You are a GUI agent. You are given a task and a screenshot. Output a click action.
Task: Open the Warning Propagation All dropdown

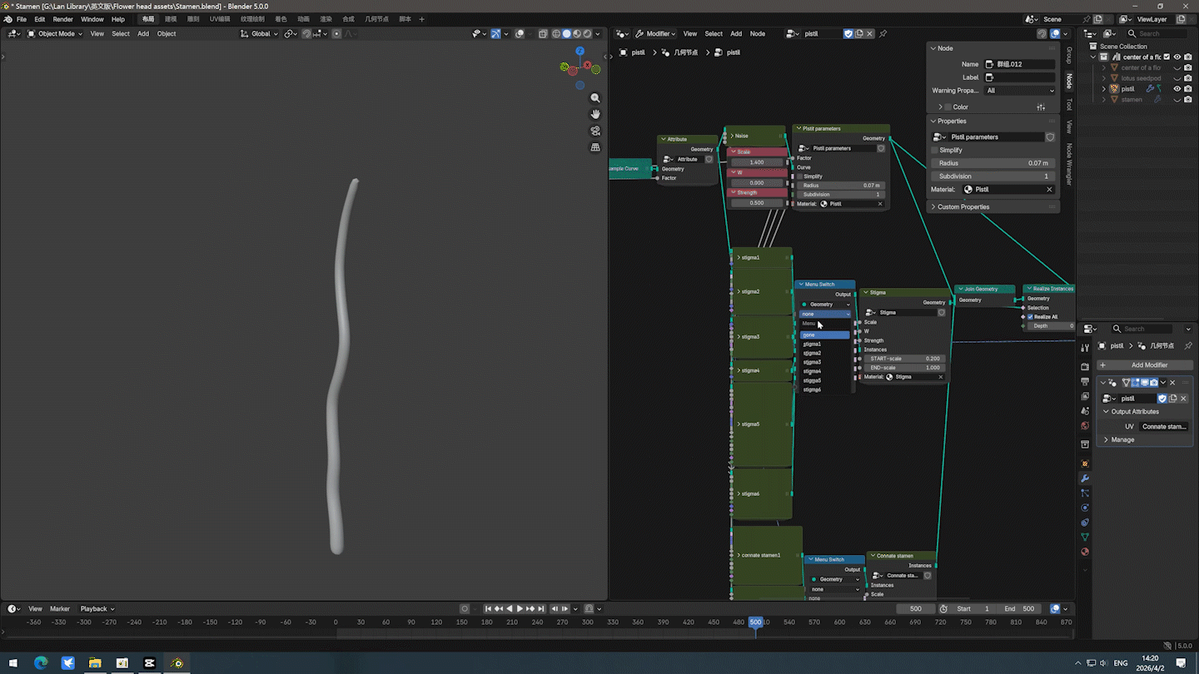1020,91
